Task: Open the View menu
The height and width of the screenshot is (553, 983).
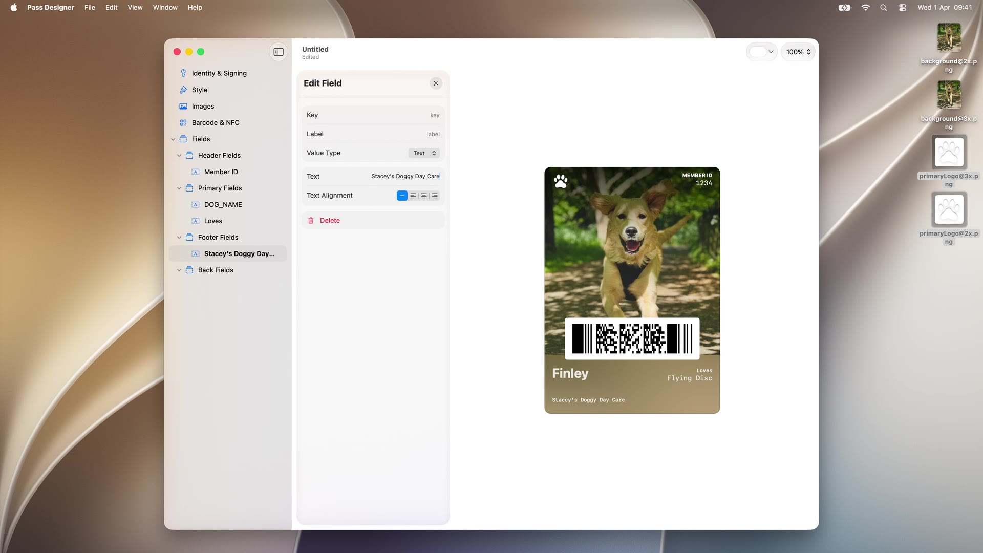Action: (135, 7)
